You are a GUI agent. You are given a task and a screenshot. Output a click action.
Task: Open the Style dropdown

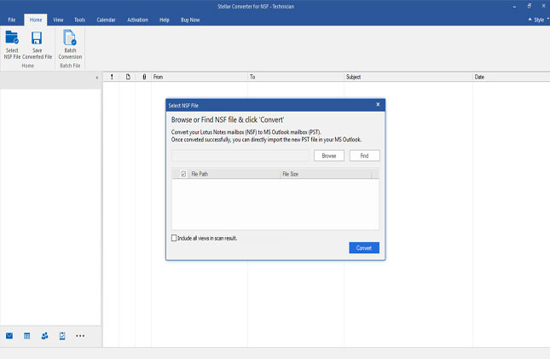(539, 20)
